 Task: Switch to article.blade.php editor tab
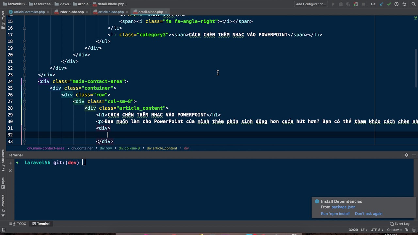point(111,12)
